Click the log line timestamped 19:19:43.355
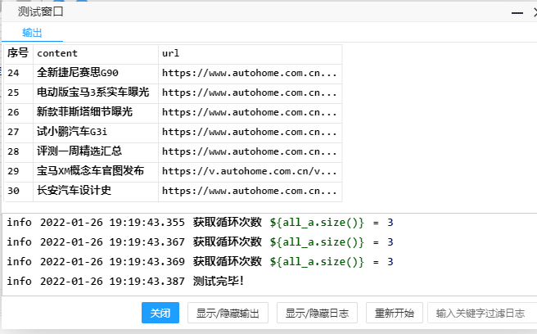 point(200,223)
